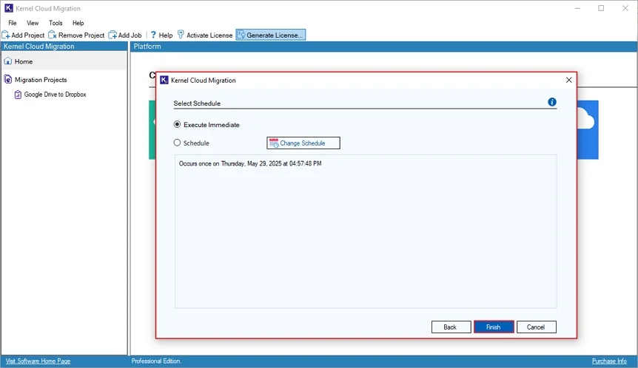
Task: Click the Activate License key icon
Action: (x=181, y=35)
